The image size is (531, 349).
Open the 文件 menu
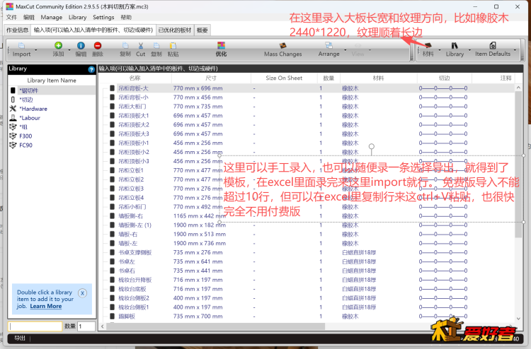point(11,17)
